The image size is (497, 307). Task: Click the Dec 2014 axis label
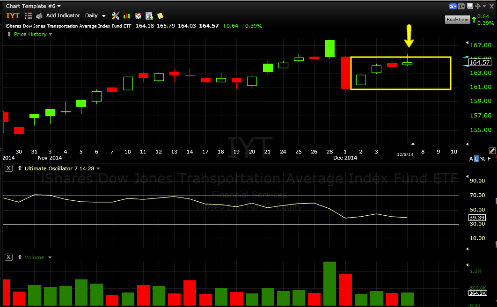[x=345, y=158]
